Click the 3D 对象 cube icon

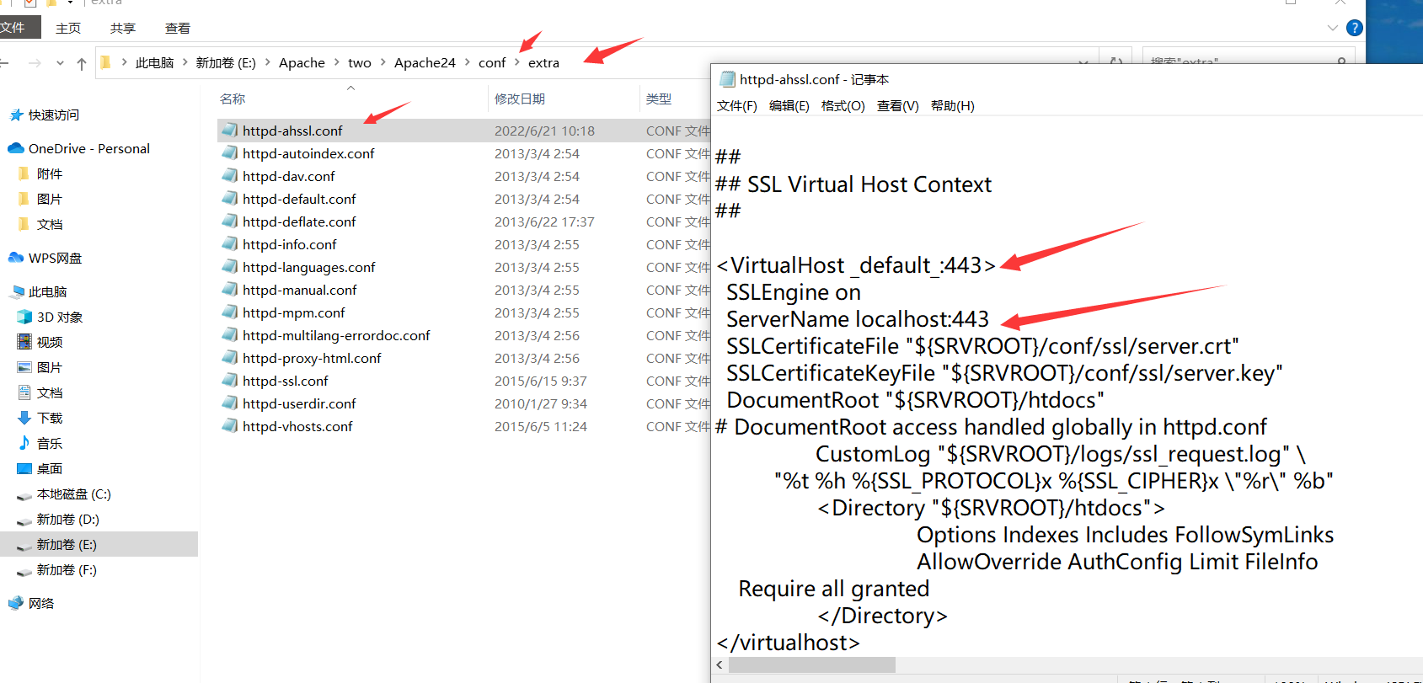pos(24,317)
